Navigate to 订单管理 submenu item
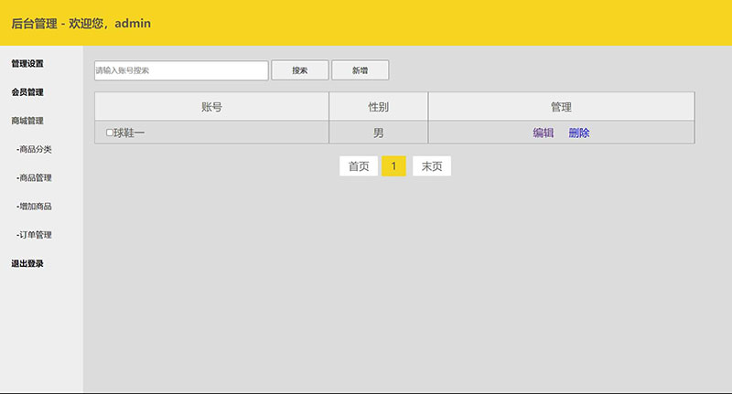Screen dimensions: 732x394 (35, 235)
